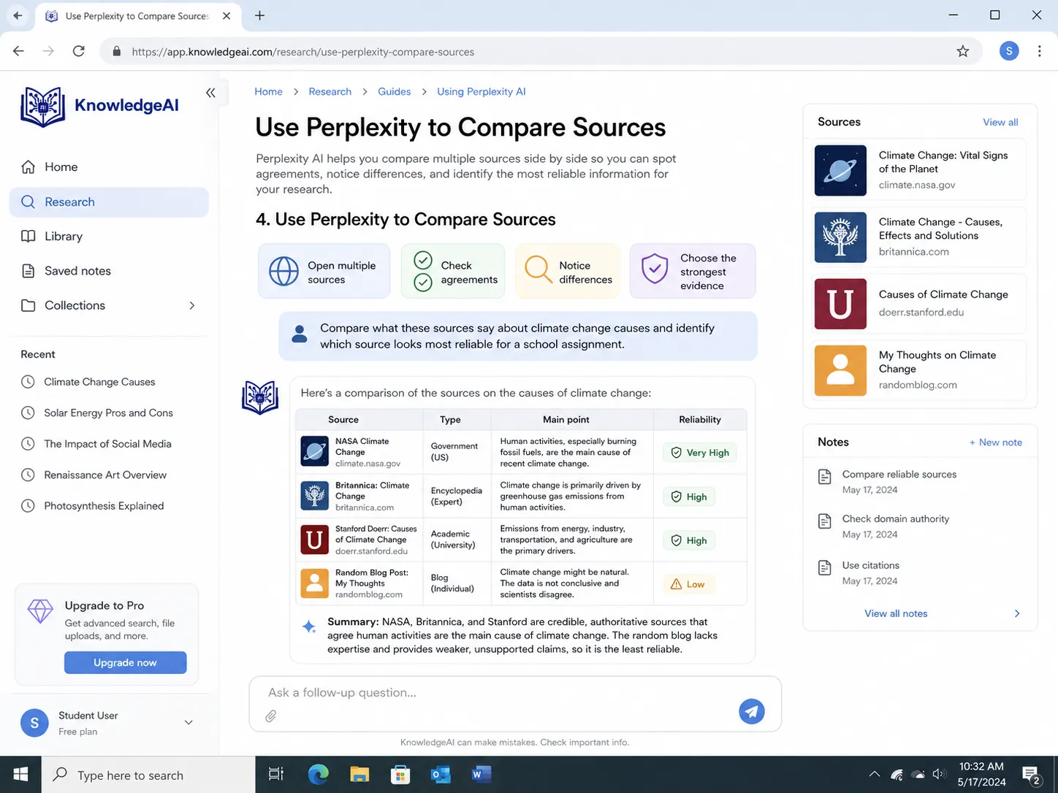Click + New note in the Notes panel
The height and width of the screenshot is (793, 1058).
point(995,443)
